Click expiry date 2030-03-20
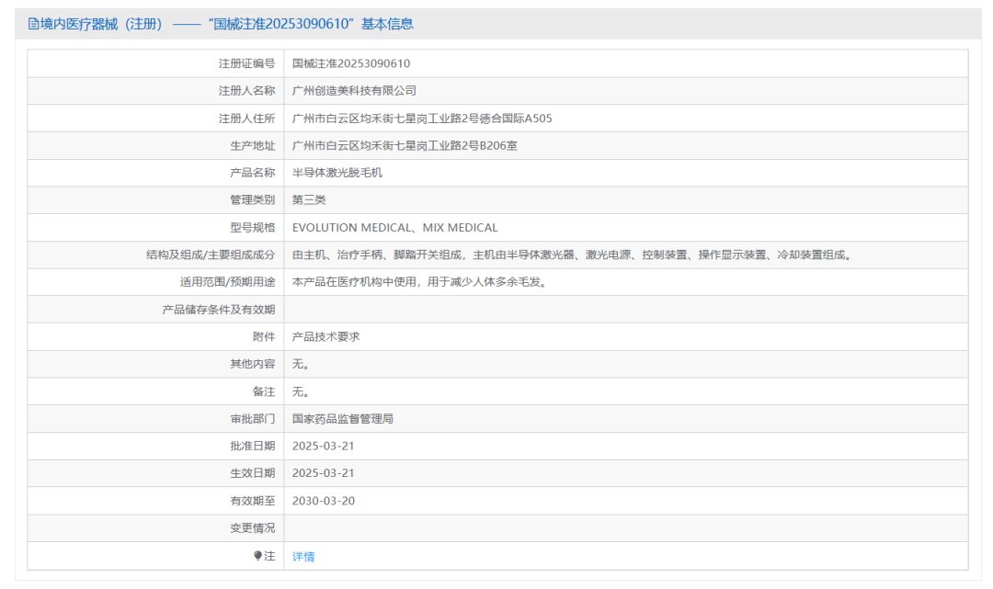The width and height of the screenshot is (993, 589). 323,502
